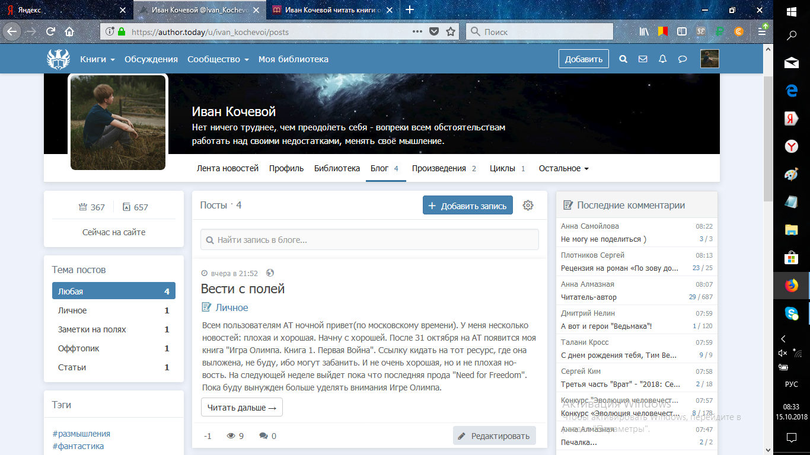Click the comments speech bubble header icon
Image resolution: width=810 pixels, height=455 pixels.
click(x=683, y=59)
